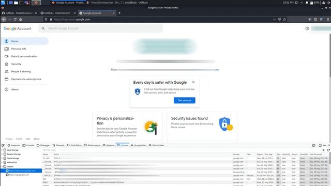Switch to root@kali GHunt terminal window

point(134,3)
